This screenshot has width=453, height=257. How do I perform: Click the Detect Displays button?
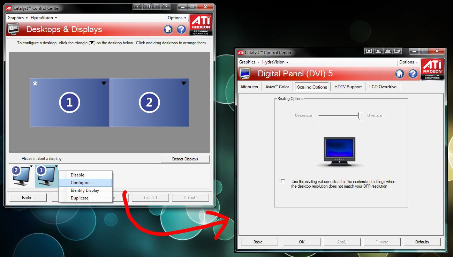[185, 159]
